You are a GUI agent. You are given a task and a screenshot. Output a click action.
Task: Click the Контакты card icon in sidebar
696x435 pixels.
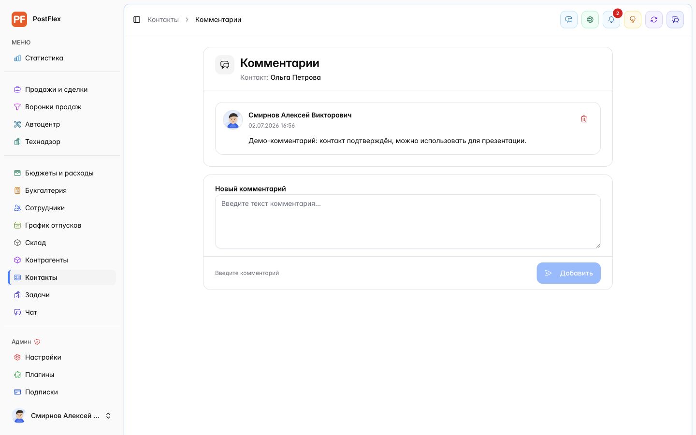click(17, 277)
